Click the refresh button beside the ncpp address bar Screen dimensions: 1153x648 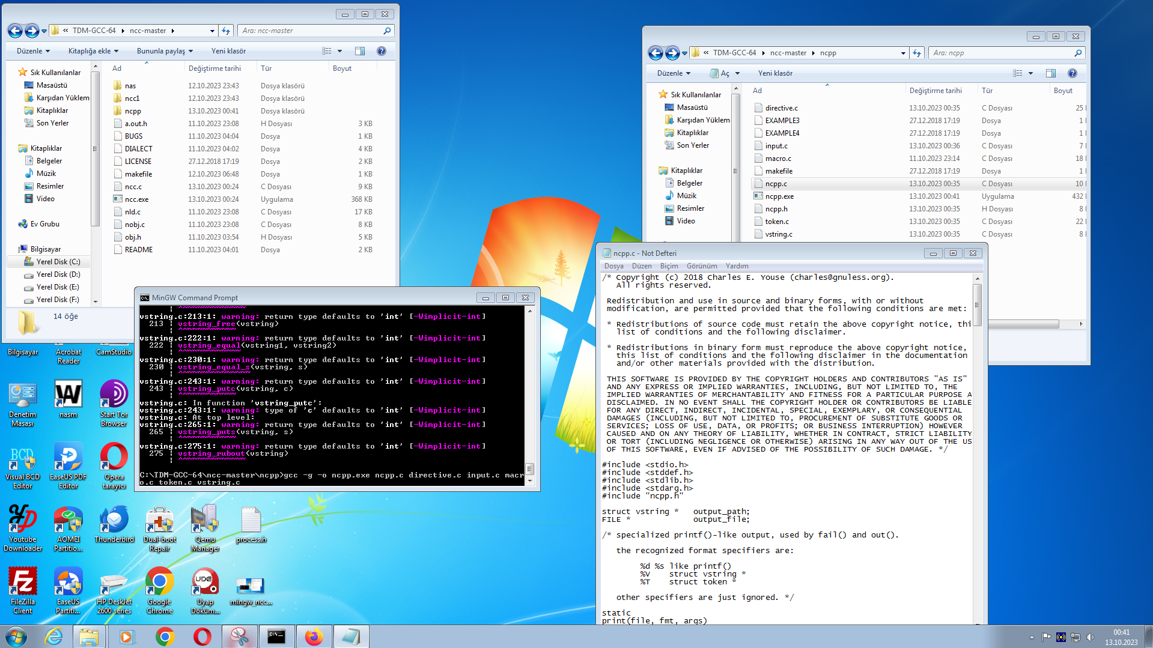(917, 53)
